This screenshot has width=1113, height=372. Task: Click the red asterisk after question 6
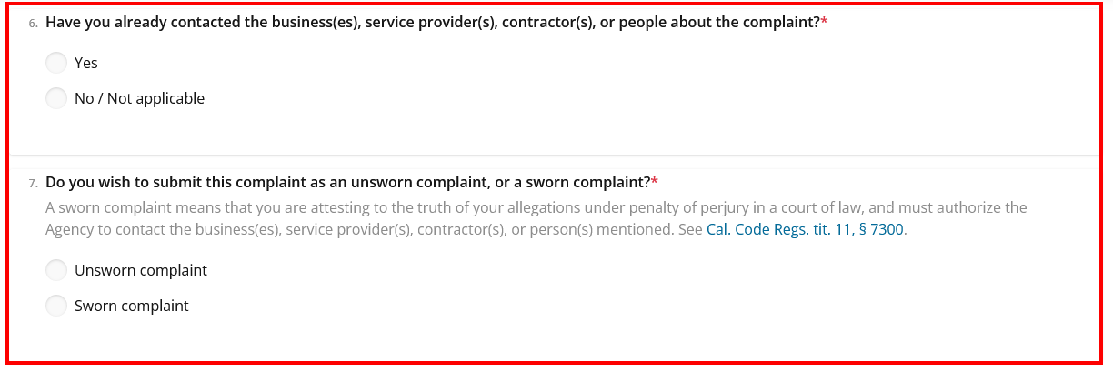pos(824,22)
